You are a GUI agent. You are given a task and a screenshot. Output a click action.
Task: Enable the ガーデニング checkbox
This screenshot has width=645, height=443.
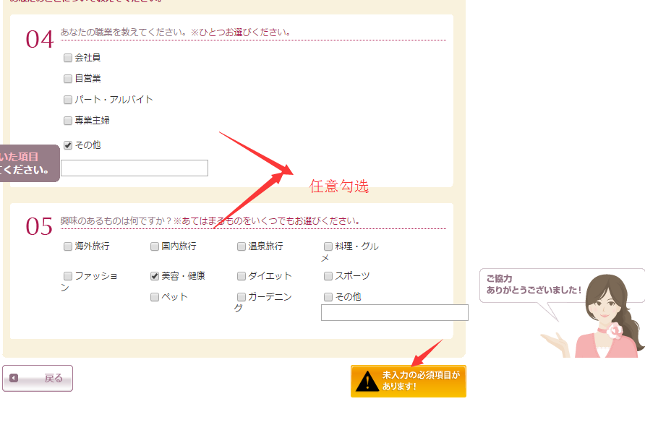(x=242, y=297)
